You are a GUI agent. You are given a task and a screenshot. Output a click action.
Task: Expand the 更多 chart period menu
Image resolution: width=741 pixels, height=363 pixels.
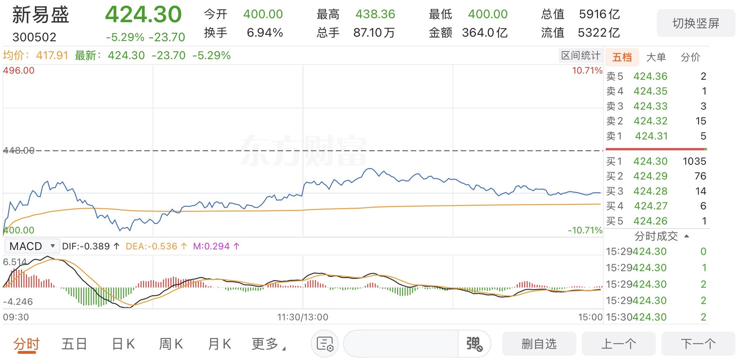(269, 344)
